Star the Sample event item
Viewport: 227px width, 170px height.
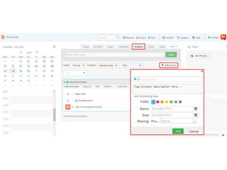pos(72,101)
